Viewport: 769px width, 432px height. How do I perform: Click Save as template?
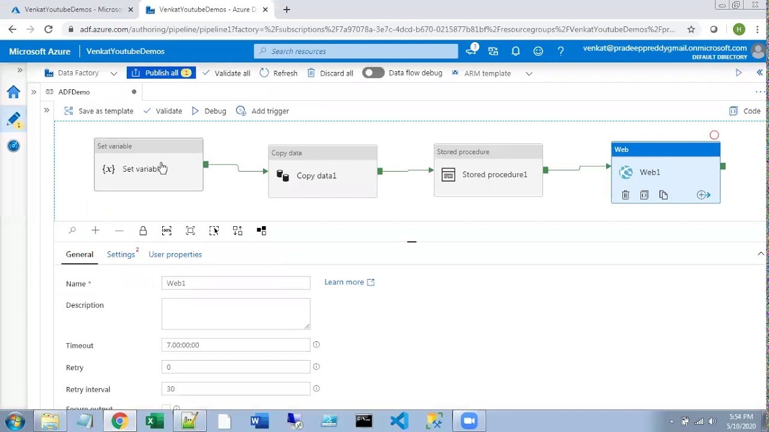tap(99, 111)
